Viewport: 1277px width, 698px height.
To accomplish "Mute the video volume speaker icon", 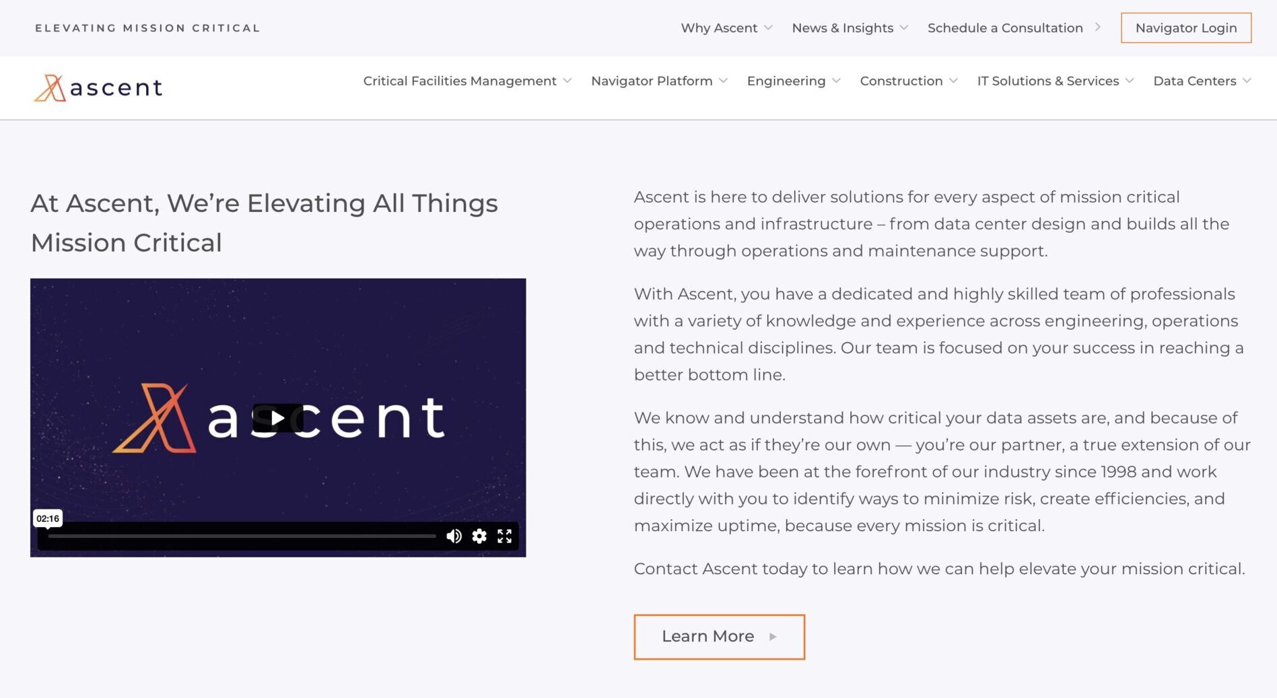I will pos(454,536).
